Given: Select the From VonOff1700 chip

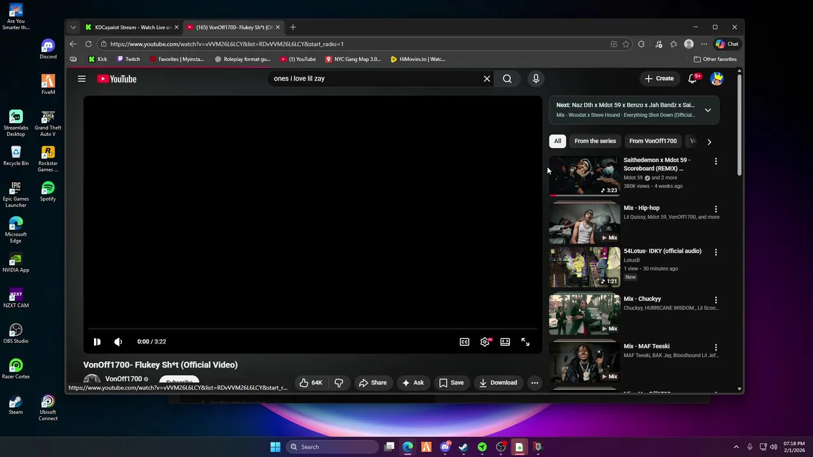Looking at the screenshot, I should pyautogui.click(x=653, y=141).
